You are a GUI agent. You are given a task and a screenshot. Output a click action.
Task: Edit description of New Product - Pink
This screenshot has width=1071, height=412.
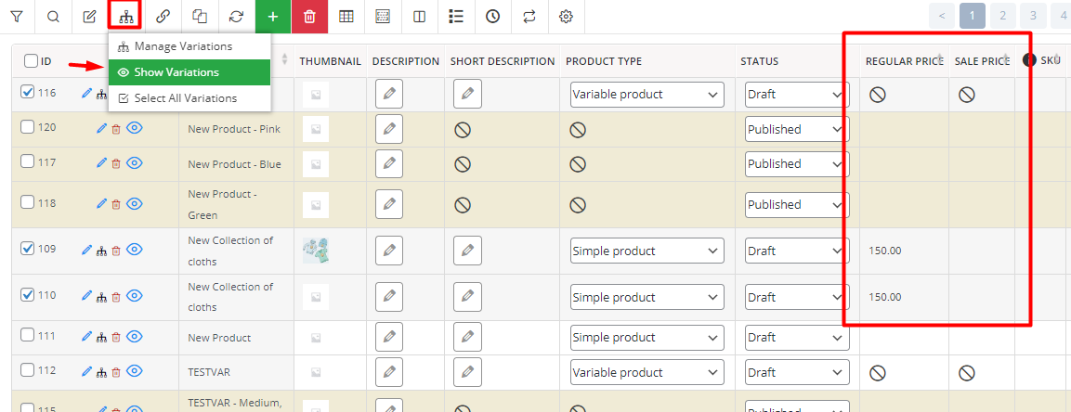(389, 130)
